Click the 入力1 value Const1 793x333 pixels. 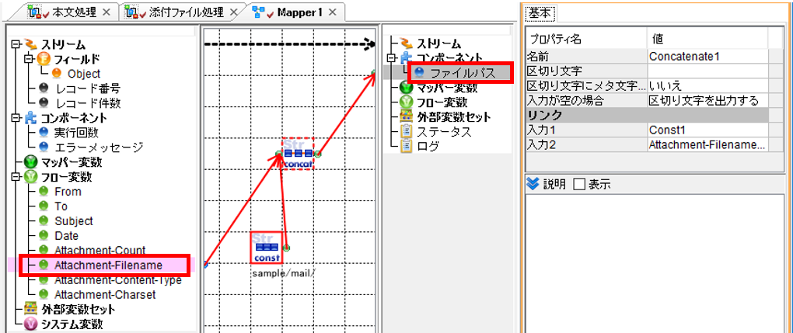coord(707,130)
